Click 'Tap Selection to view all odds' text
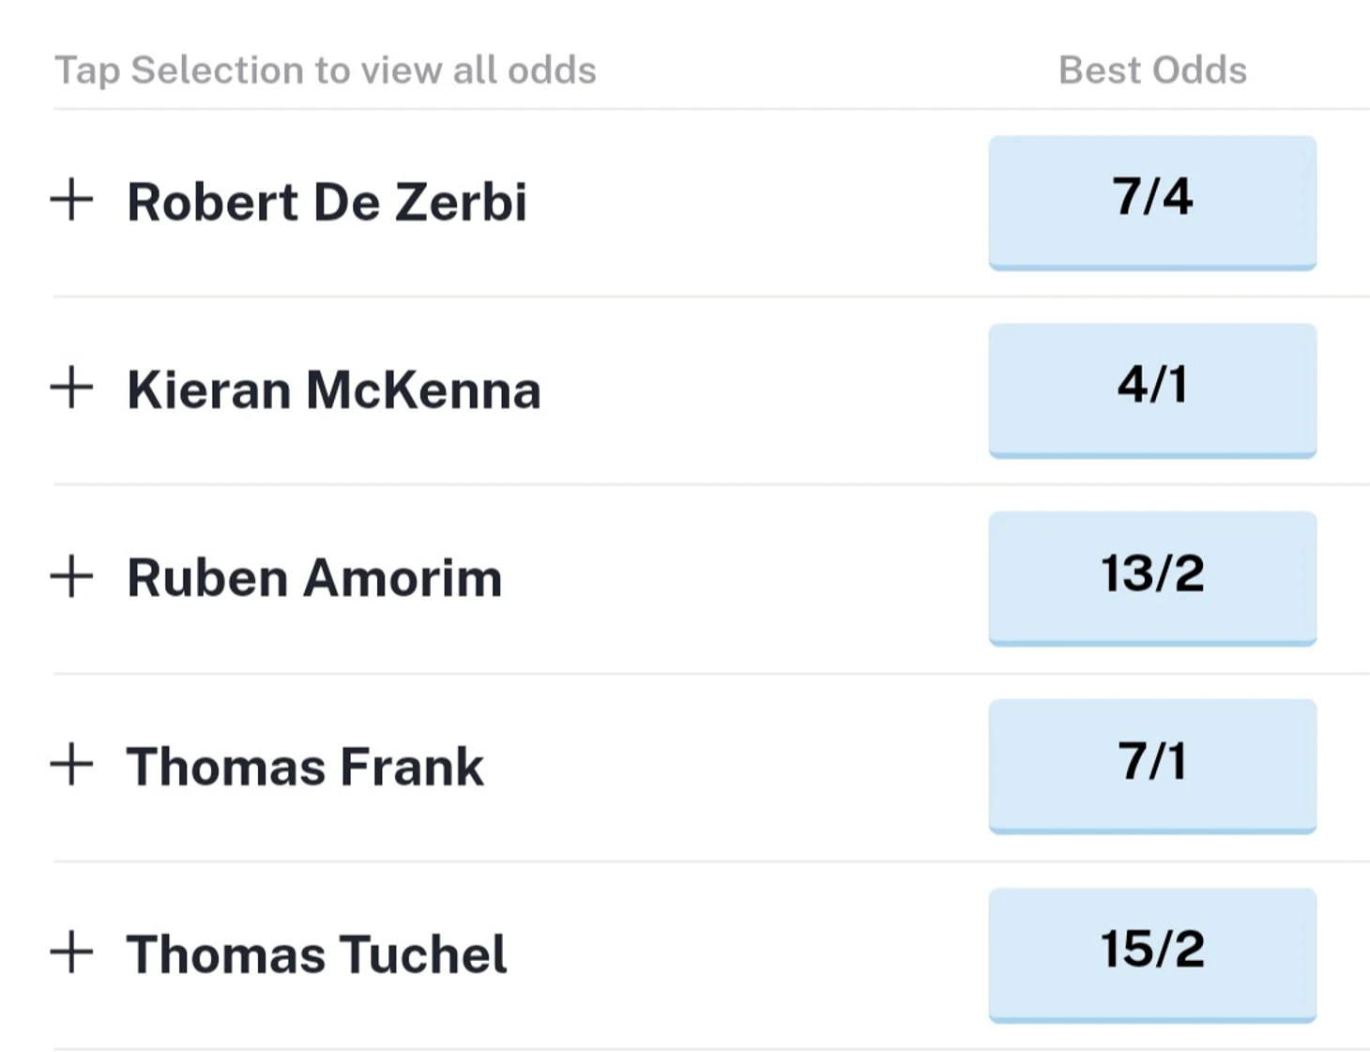 pos(326,71)
